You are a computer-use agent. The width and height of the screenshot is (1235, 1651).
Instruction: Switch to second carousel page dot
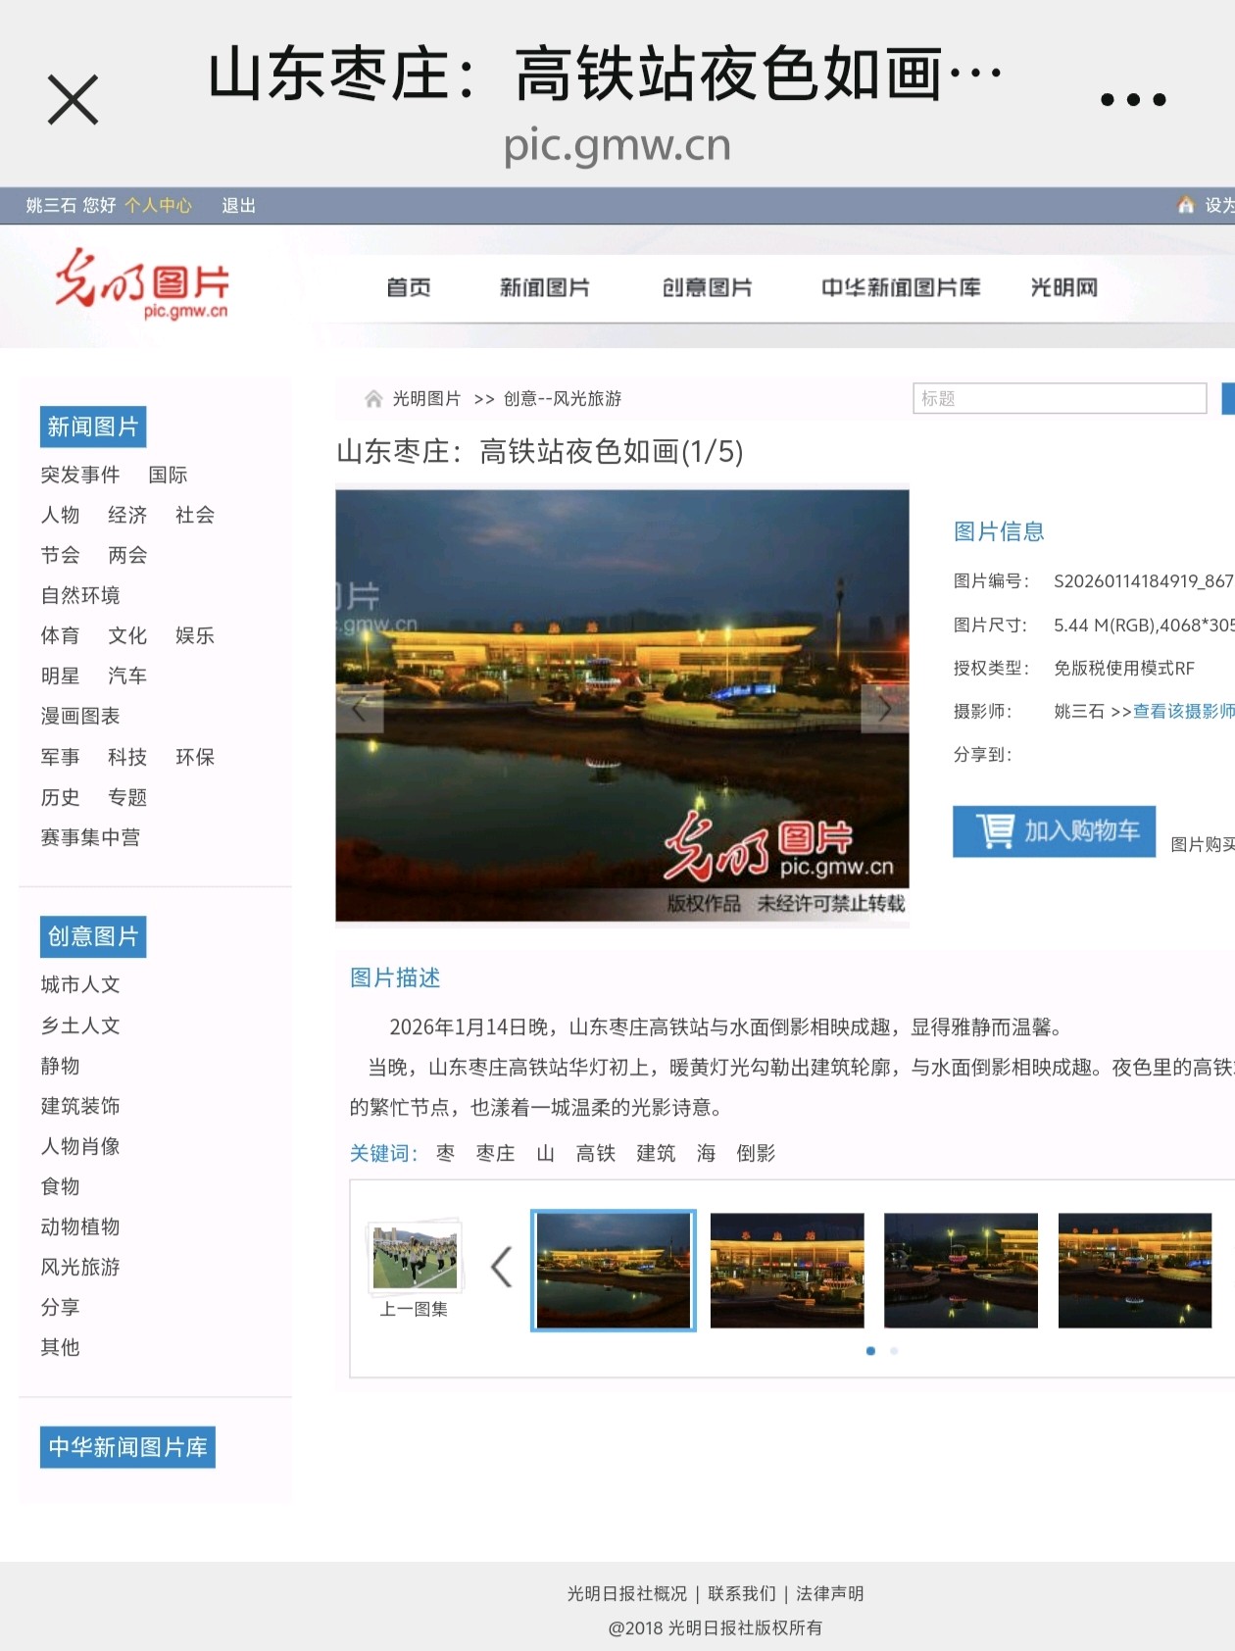click(x=894, y=1351)
